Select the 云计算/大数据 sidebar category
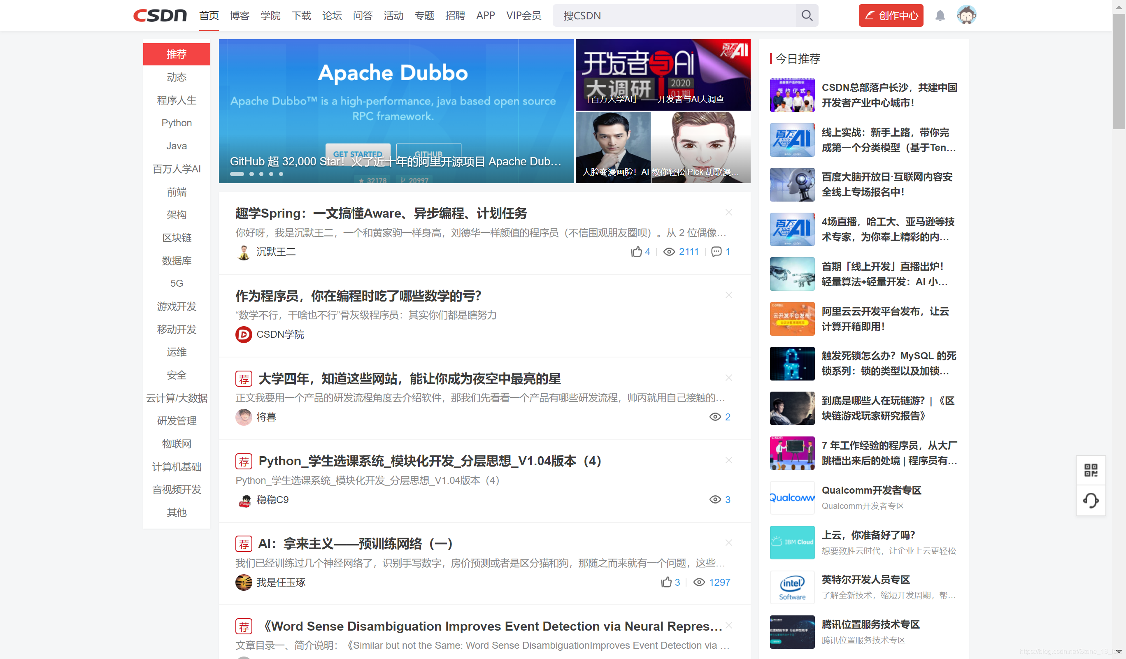The width and height of the screenshot is (1126, 659). [177, 398]
